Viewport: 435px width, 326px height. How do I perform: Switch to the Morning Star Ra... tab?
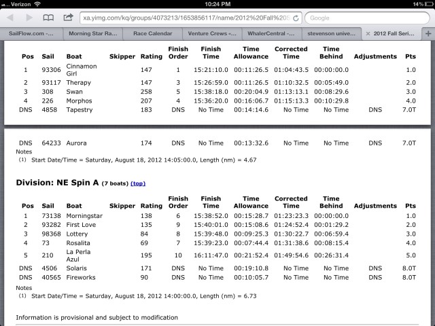(92, 33)
